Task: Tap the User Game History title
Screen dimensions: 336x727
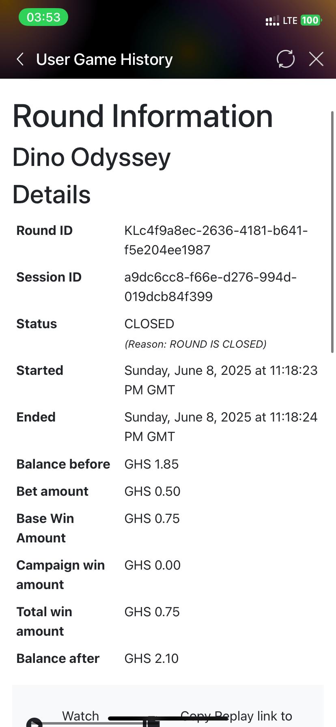Action: coord(104,59)
